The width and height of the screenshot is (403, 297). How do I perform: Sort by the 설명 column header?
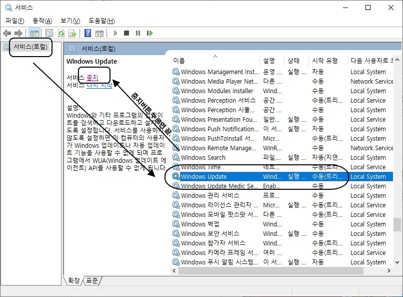coord(272,61)
